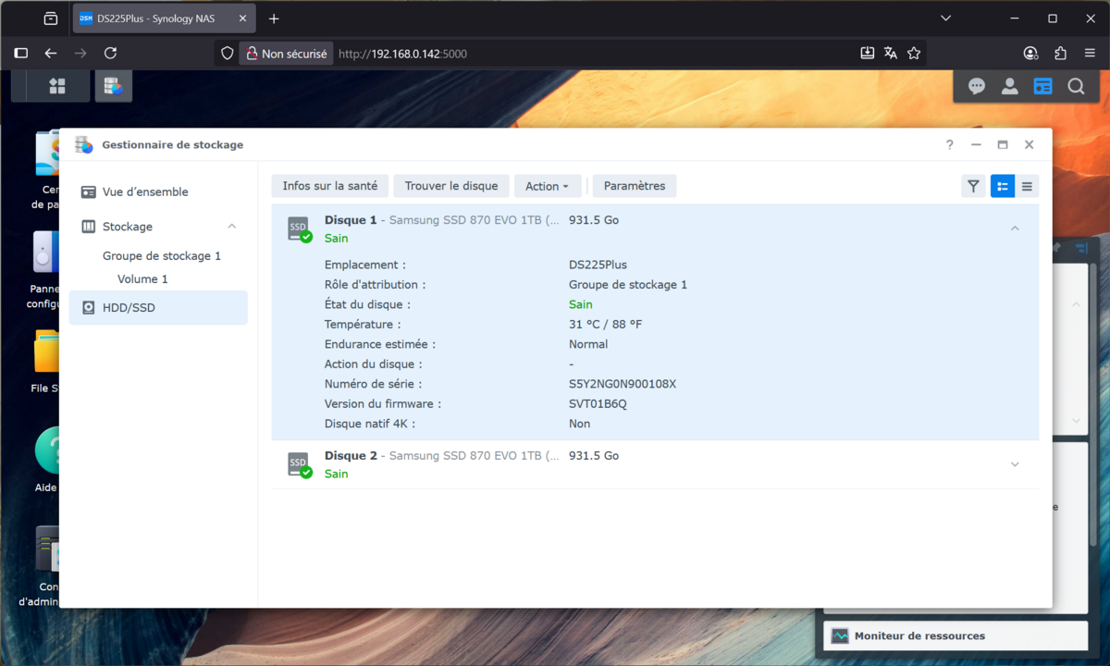Viewport: 1110px width, 666px height.
Task: Expand the Disque 2 details
Action: [x=1015, y=464]
